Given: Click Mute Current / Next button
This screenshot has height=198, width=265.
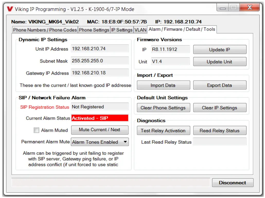Looking at the screenshot, I should pyautogui.click(x=100, y=130).
